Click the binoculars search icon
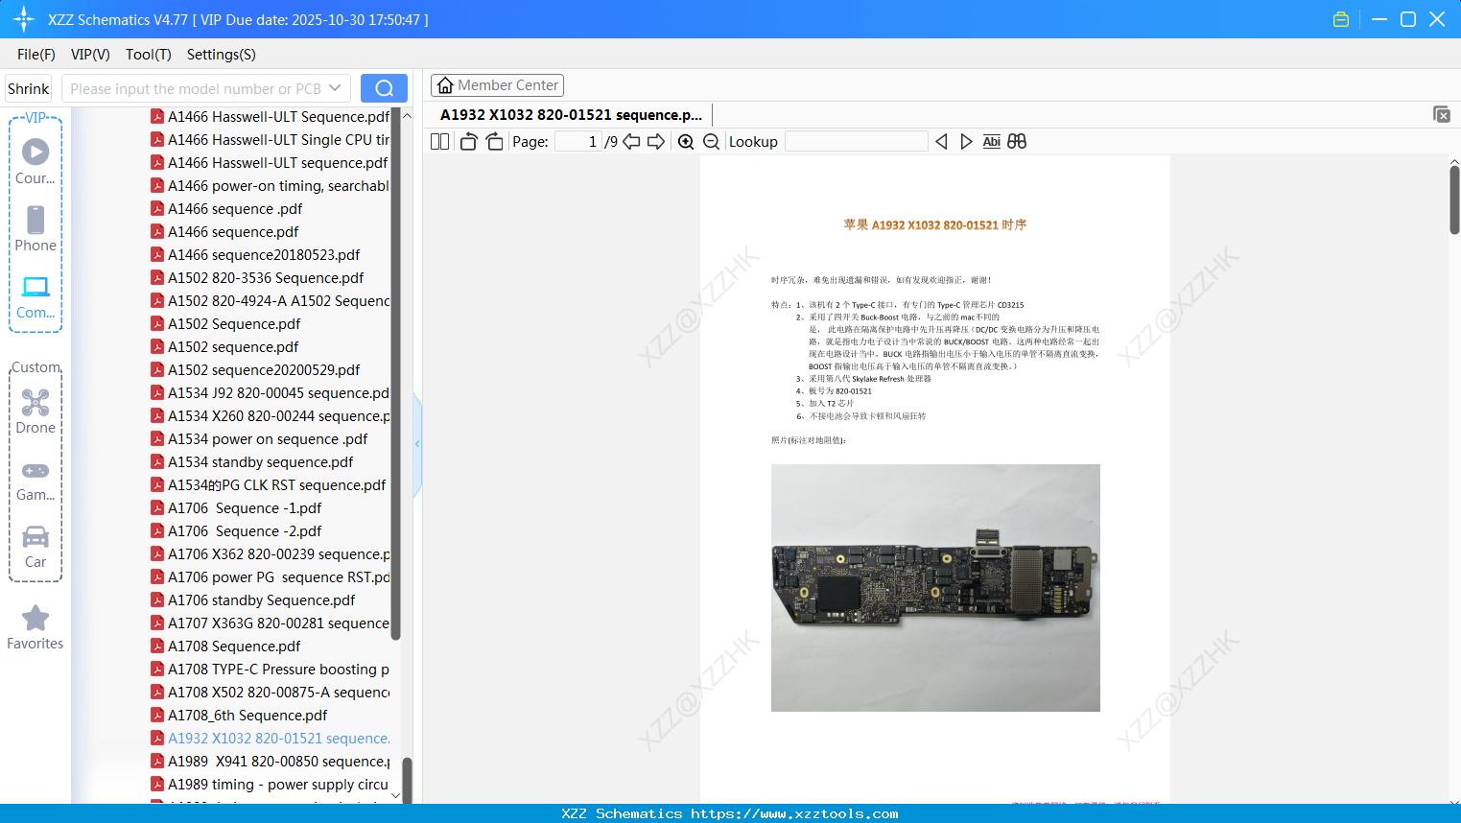The width and height of the screenshot is (1461, 823). pyautogui.click(x=1017, y=142)
